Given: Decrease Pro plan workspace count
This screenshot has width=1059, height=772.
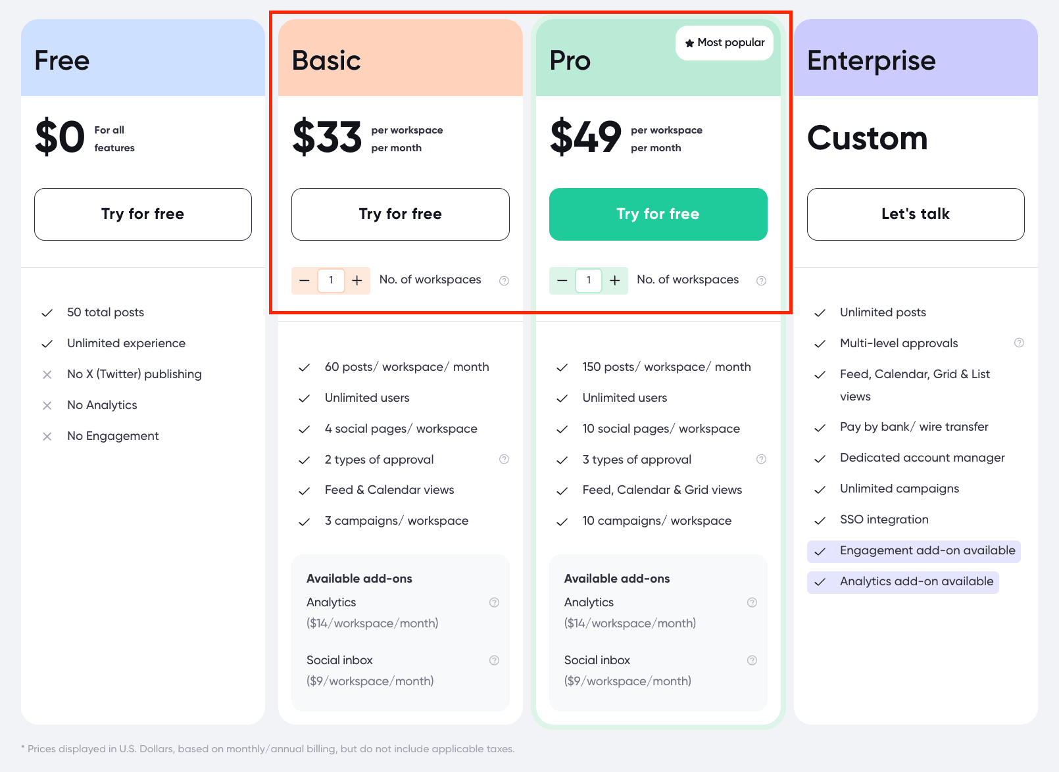Looking at the screenshot, I should tap(562, 281).
